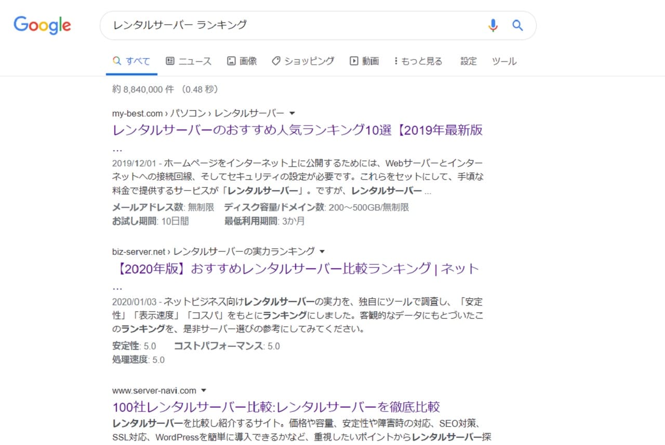Screen dimensions: 665x445
Task: Click the biz-server.net breadcrumb URL
Action: (x=139, y=252)
